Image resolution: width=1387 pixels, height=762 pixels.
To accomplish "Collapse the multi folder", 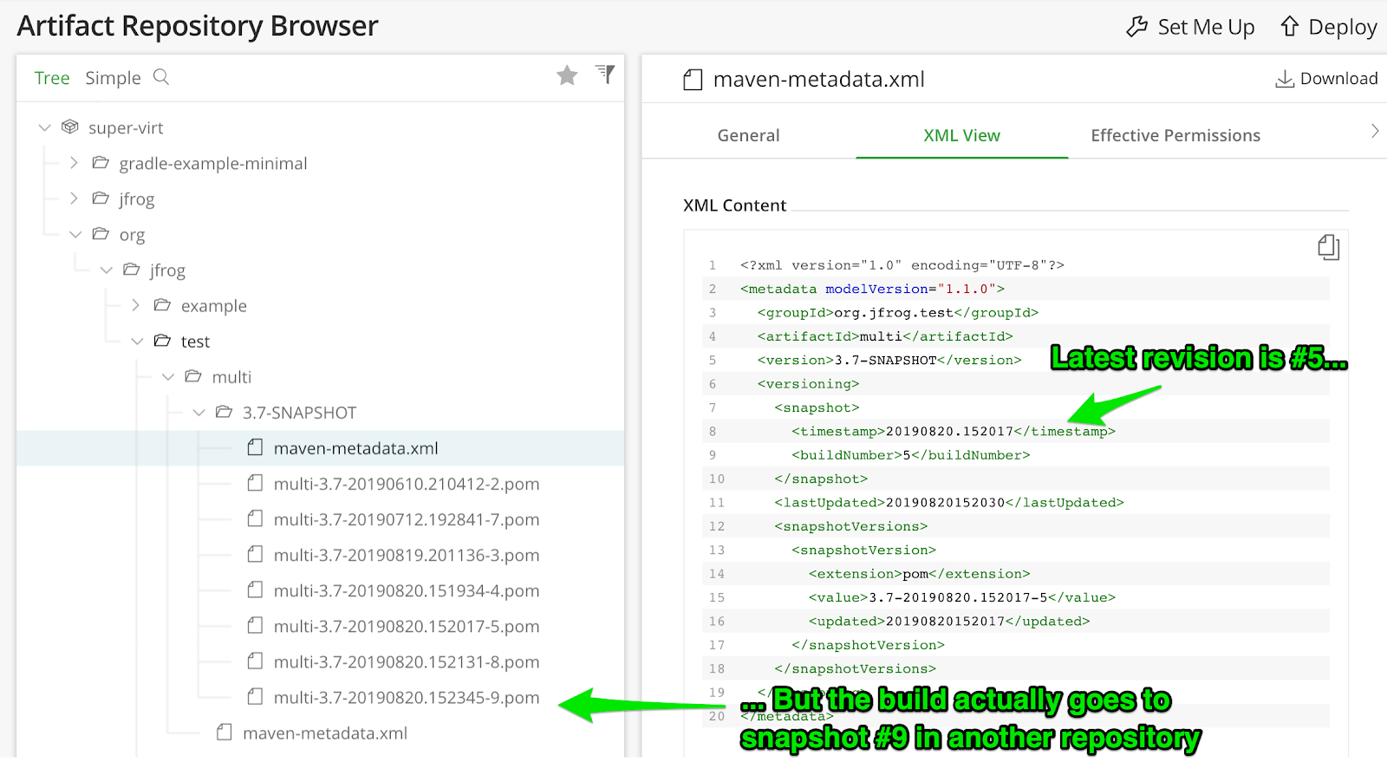I will pos(168,376).
